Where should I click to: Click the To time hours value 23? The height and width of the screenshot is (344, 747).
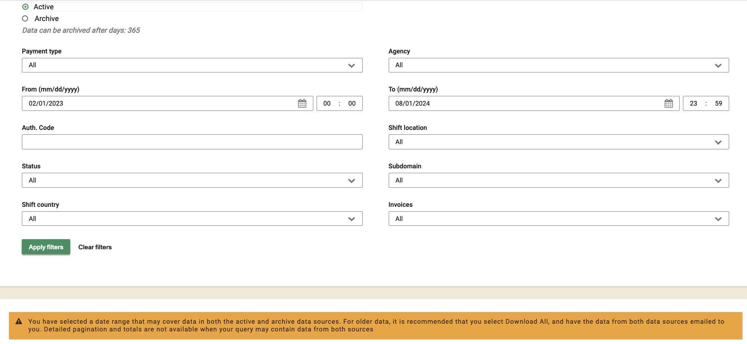693,104
